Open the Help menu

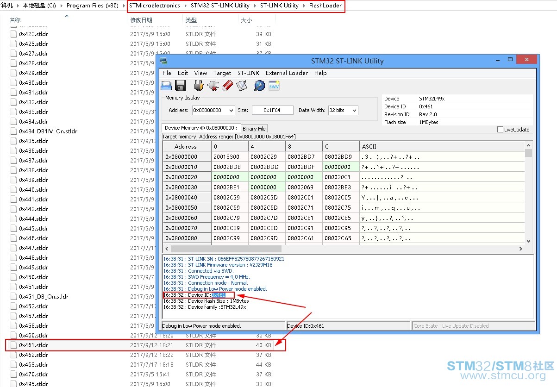pyautogui.click(x=320, y=73)
